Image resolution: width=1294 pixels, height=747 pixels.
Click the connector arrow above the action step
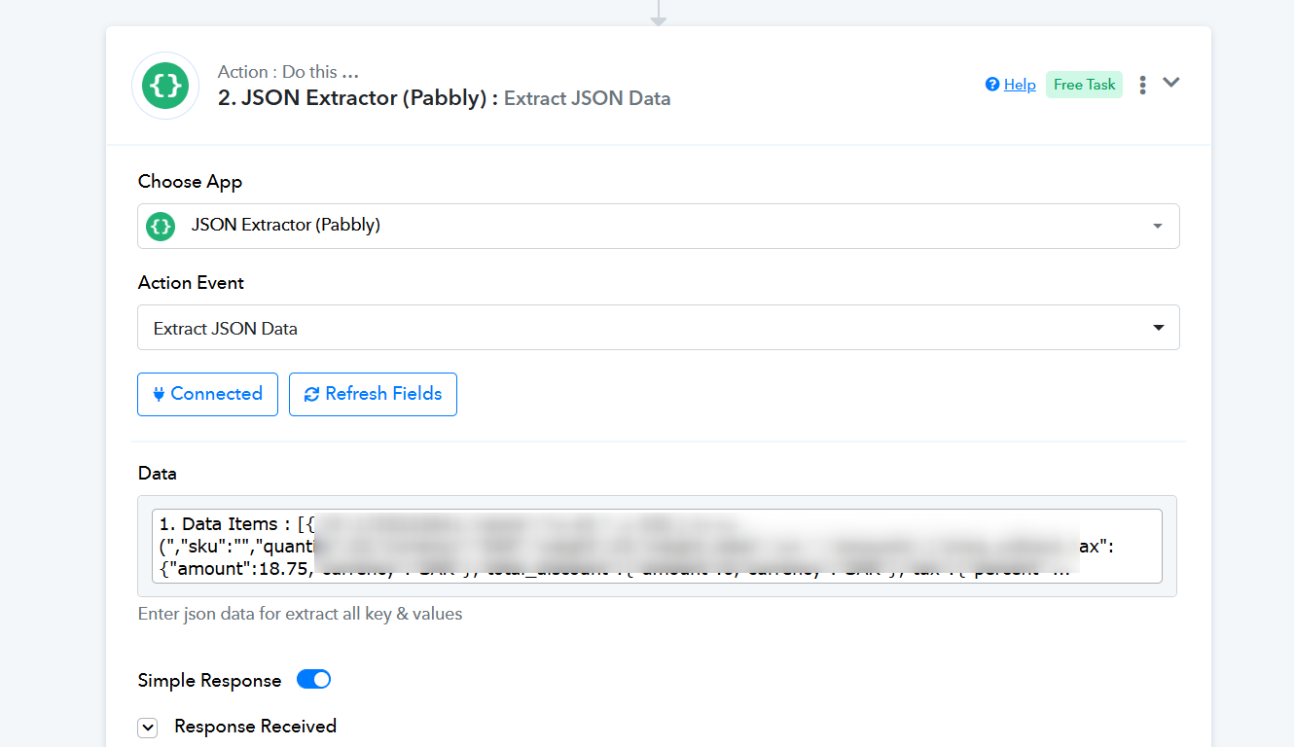[659, 14]
